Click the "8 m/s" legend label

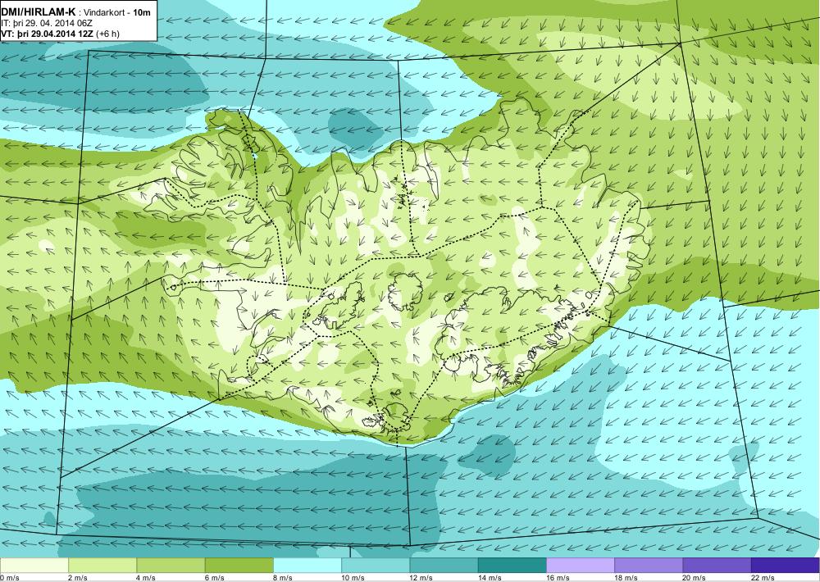tap(283, 578)
